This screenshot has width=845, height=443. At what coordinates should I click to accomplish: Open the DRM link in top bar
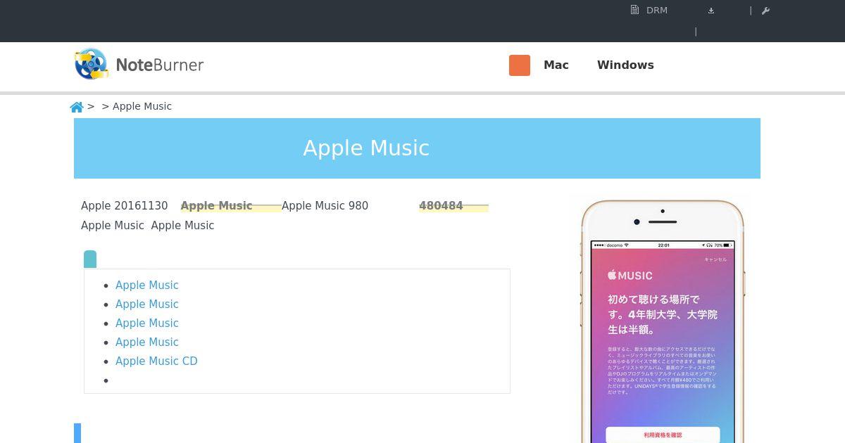click(x=657, y=11)
